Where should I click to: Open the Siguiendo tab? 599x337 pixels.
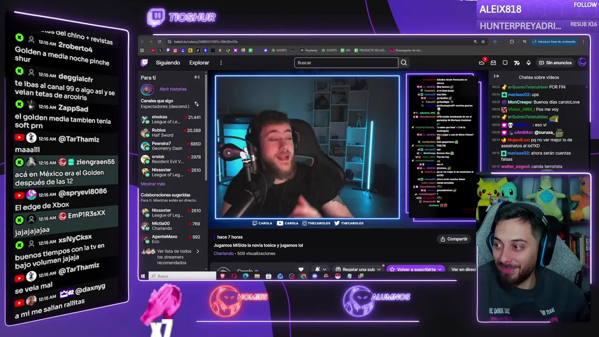168,63
